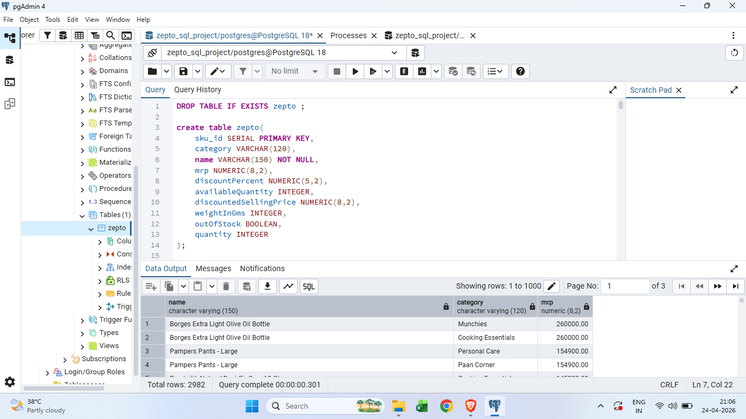Switch to the Query History tab
Viewport: 746px width, 419px height.
[x=198, y=89]
